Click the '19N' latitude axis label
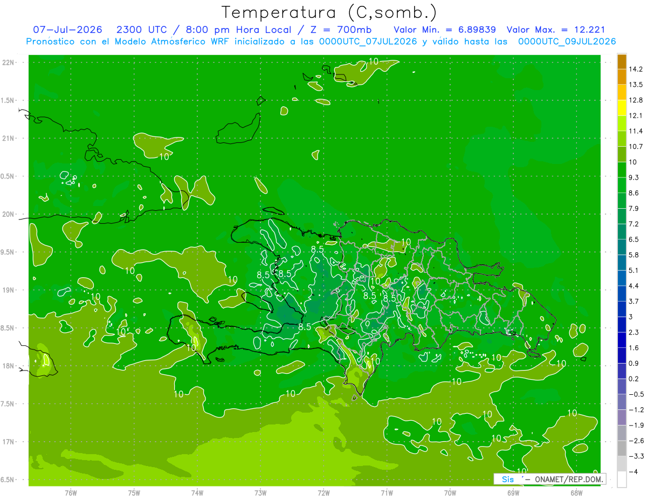This screenshot has width=647, height=500. (8, 290)
